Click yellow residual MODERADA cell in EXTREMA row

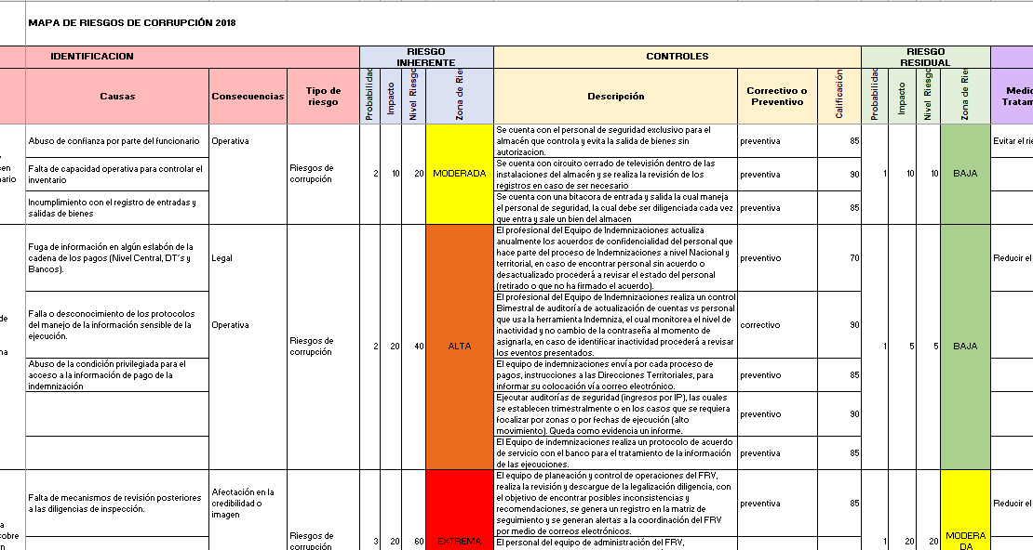[x=965, y=511]
